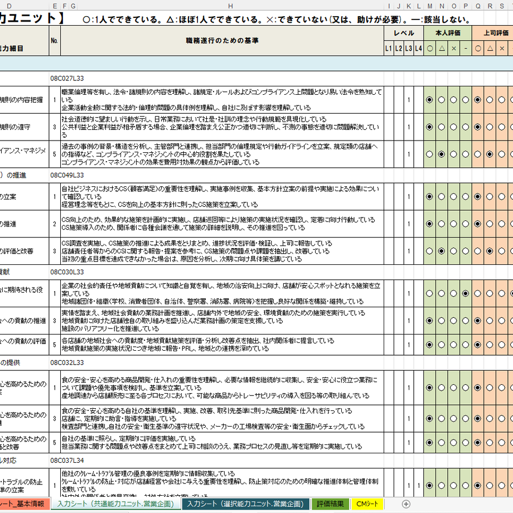Select 上司評価 × in CS向上のため row
Image resolution: width=513 pixels, height=513 pixels.
coord(501,224)
